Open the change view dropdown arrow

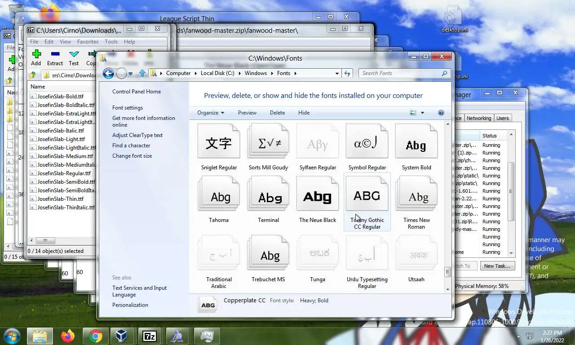422,113
